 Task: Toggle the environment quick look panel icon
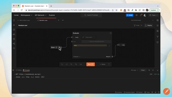coord(158,20)
